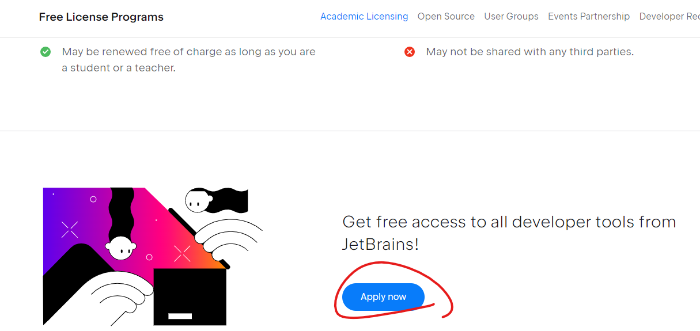Switch to the Open Source tab
The width and height of the screenshot is (700, 331).
446,16
